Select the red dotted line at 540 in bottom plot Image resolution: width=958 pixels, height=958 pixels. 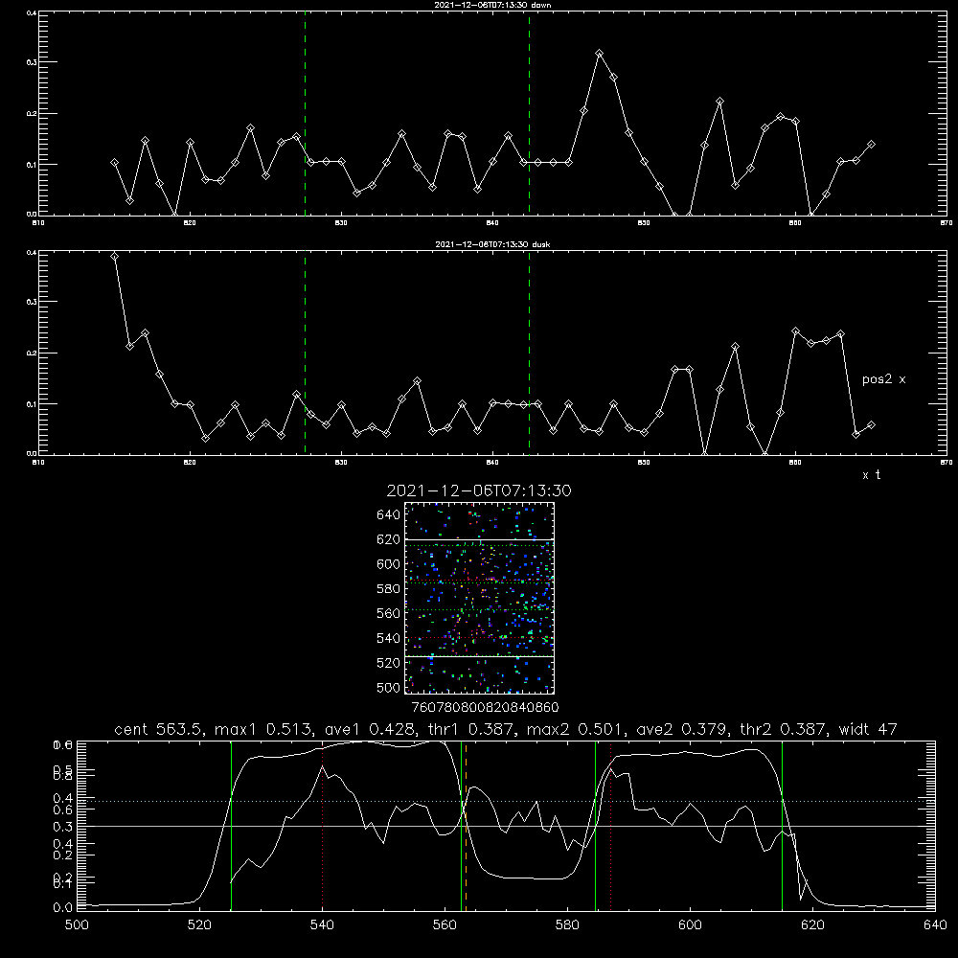click(x=323, y=826)
